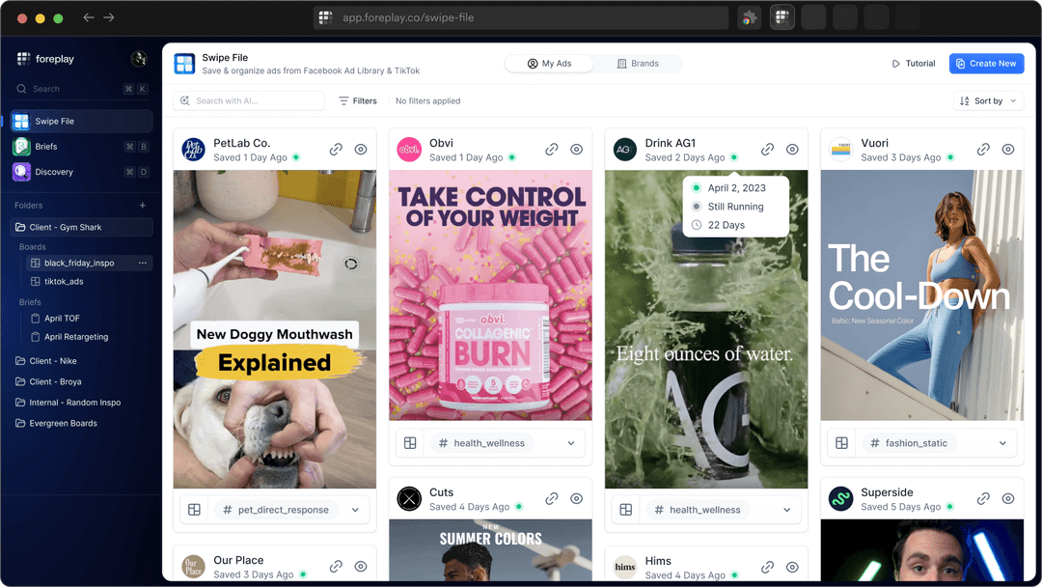Click three-dot menu on black_friday_inspo board

pos(143,263)
